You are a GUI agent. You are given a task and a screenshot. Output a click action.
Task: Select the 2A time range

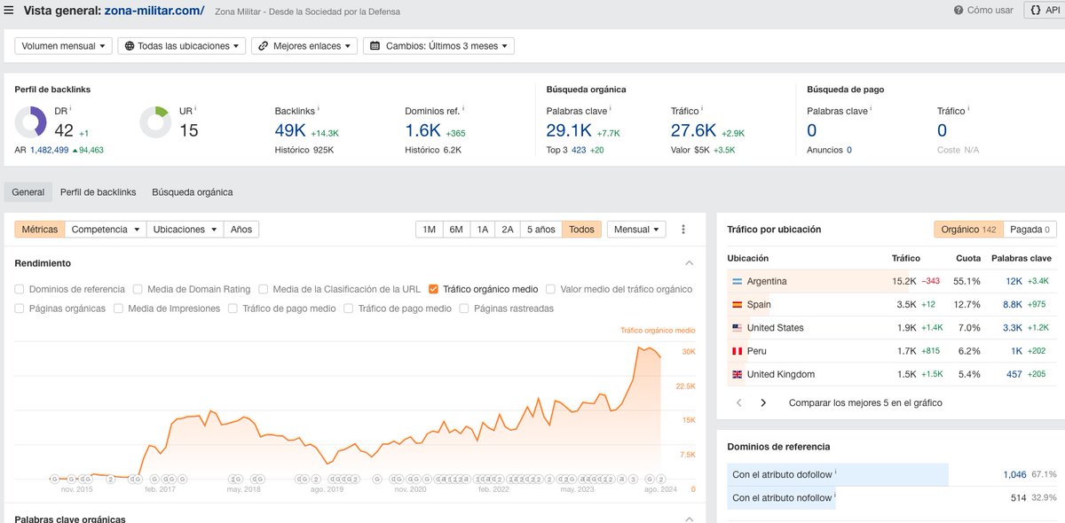coord(508,230)
